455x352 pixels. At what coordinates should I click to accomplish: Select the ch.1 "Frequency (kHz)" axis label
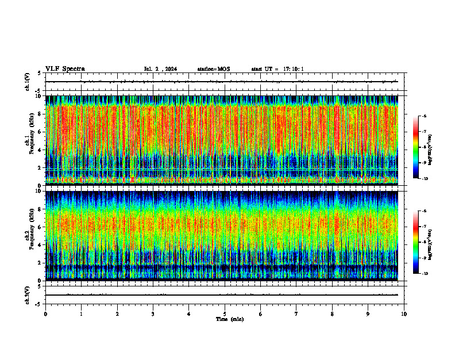point(32,134)
